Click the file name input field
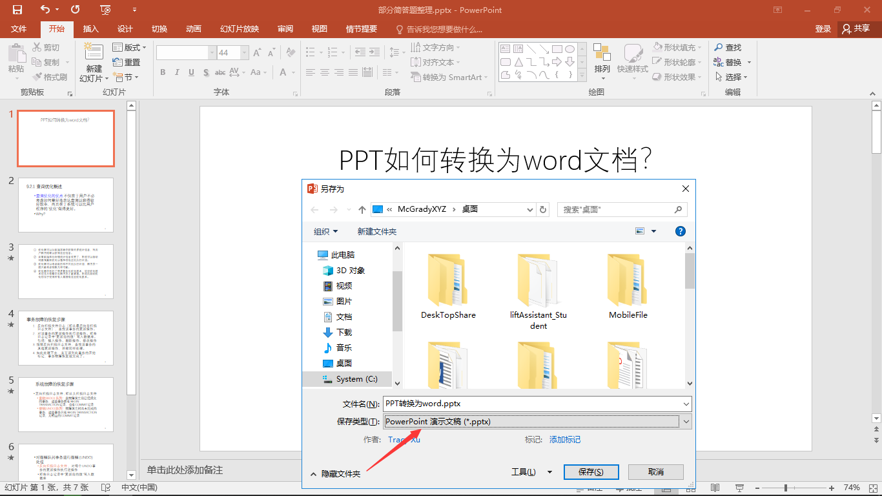The height and width of the screenshot is (496, 882). tap(531, 404)
